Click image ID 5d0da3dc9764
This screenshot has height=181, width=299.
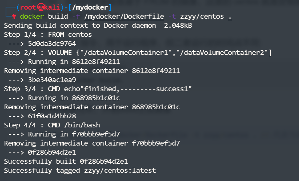pyautogui.click(x=52, y=44)
